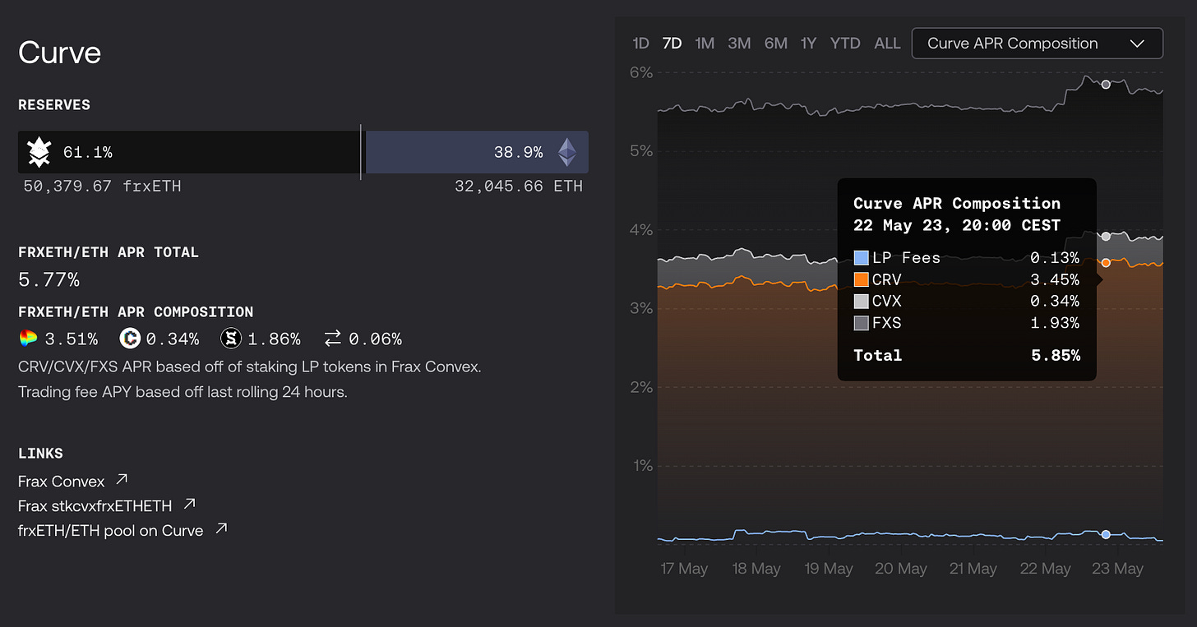Open the Frax stkcvxfrxETHETH link
Screen dimensions: 1197x627
(95, 505)
